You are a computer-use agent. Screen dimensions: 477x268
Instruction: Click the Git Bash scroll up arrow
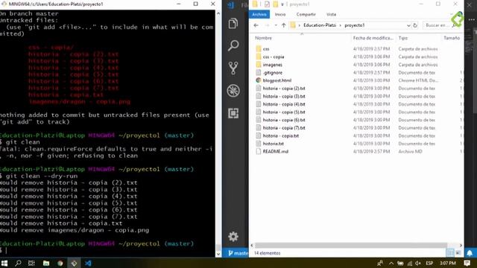pos(218,13)
